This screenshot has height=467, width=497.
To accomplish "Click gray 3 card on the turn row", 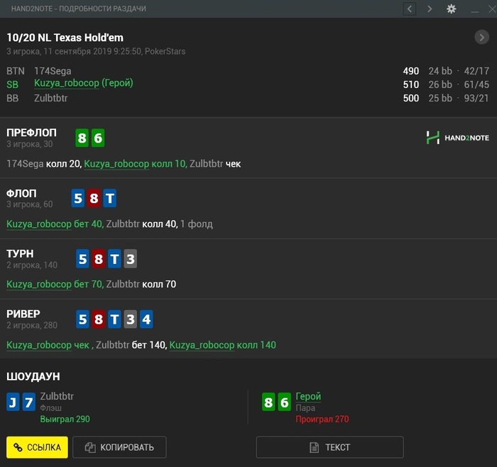I will [130, 259].
